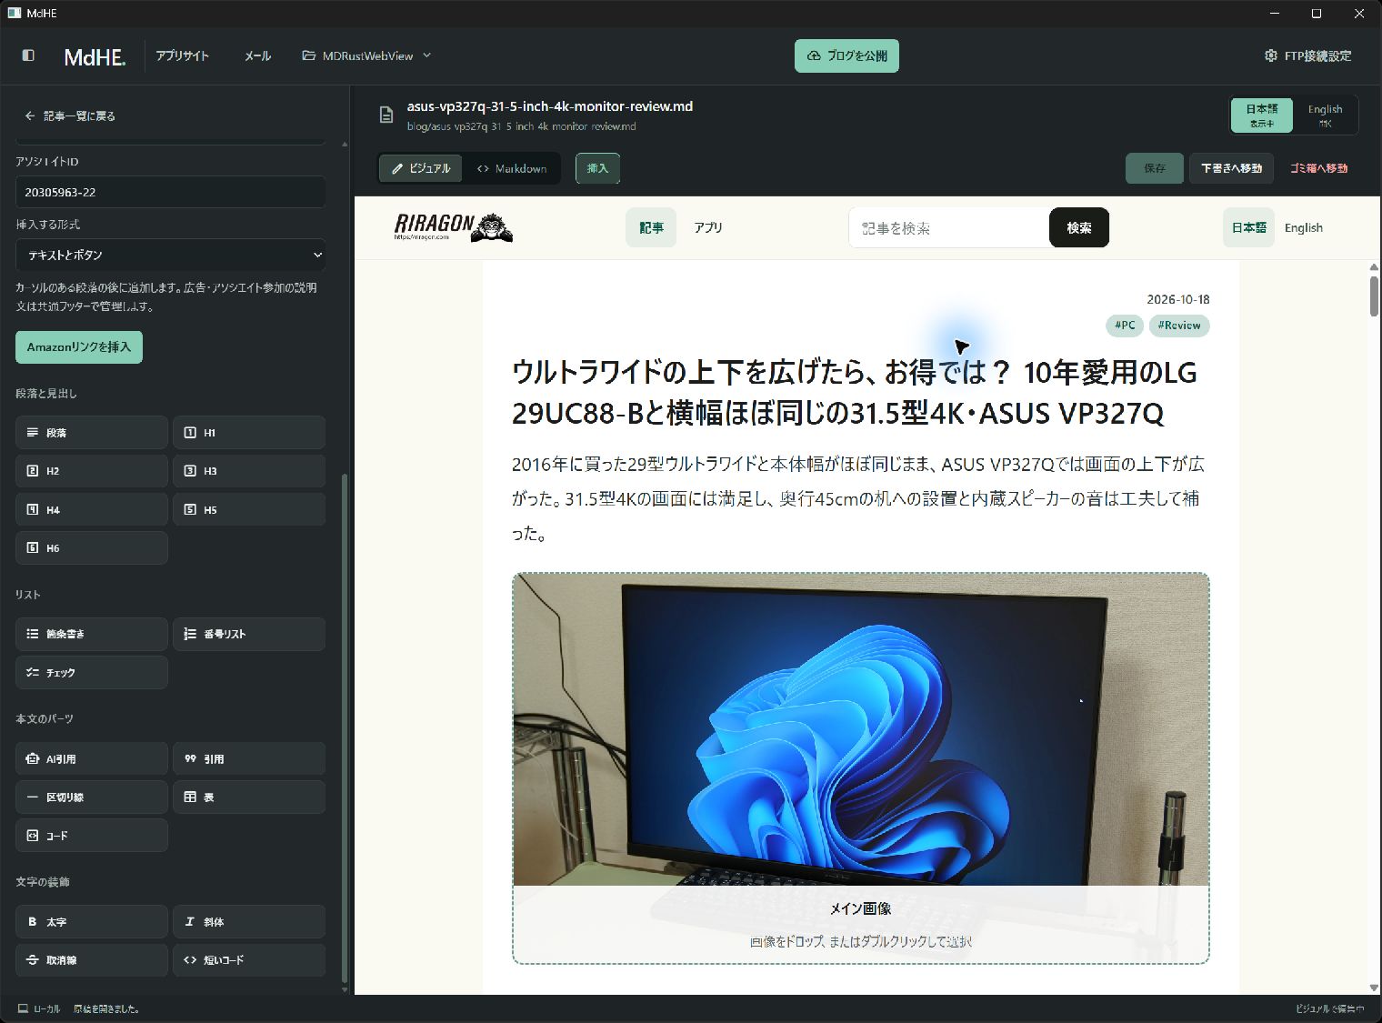Insert inline code (短いコード)
This screenshot has width=1382, height=1023.
pos(249,960)
